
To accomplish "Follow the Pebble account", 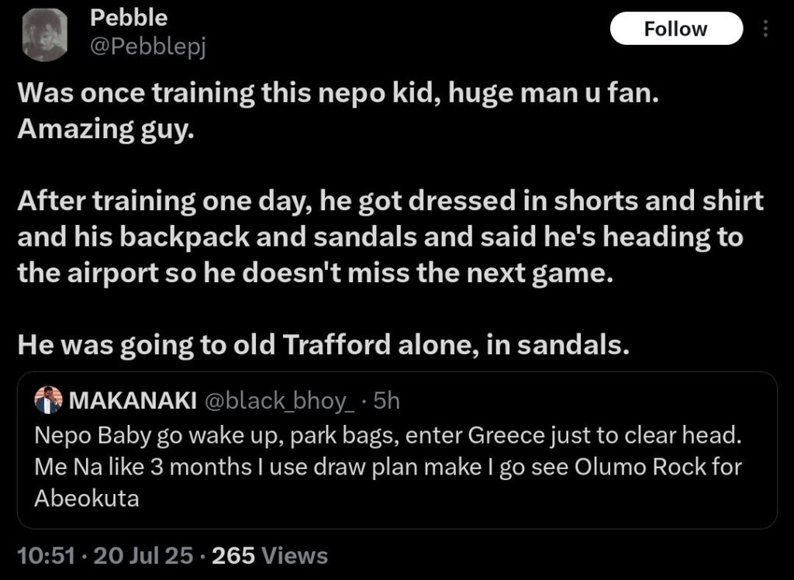I will (676, 29).
